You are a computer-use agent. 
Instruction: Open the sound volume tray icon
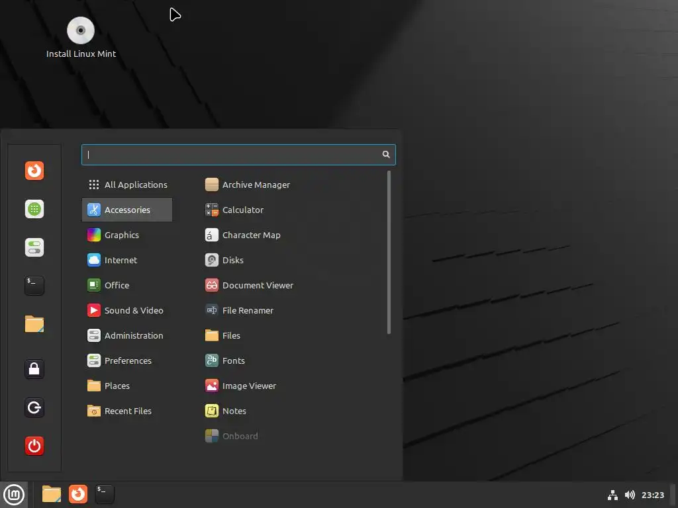[x=630, y=495]
